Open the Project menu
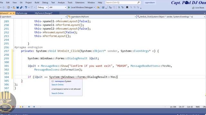 29,3
